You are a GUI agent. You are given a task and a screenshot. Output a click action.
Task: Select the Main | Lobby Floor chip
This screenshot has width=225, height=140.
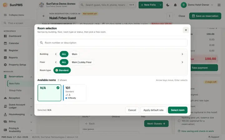(82, 62)
